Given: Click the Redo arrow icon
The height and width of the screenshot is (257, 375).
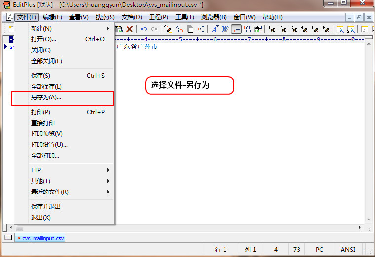Looking at the screenshot, I should click(x=154, y=29).
